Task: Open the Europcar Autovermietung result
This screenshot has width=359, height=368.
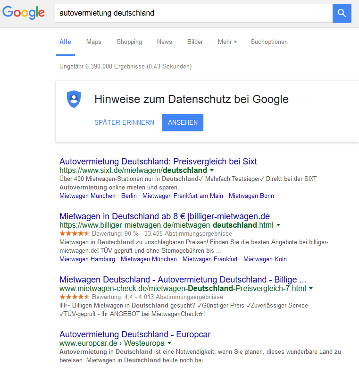Action: [x=135, y=334]
